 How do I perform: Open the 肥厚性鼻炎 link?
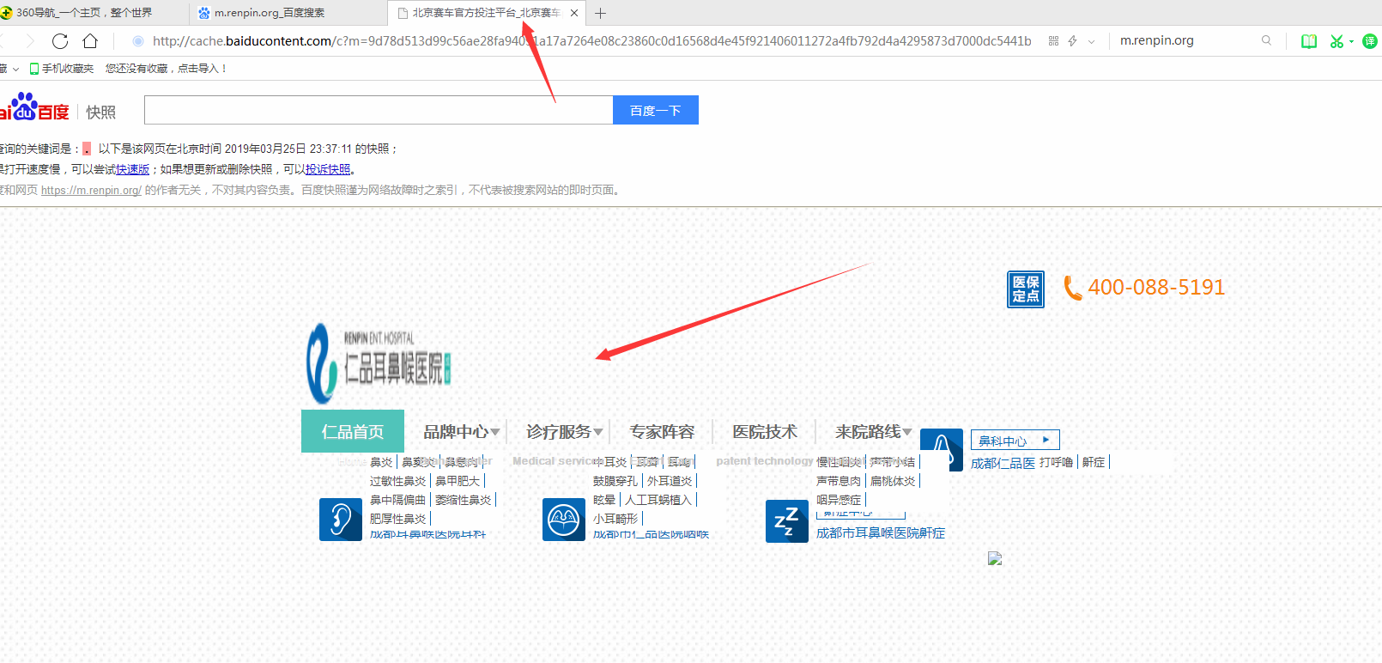click(x=398, y=519)
